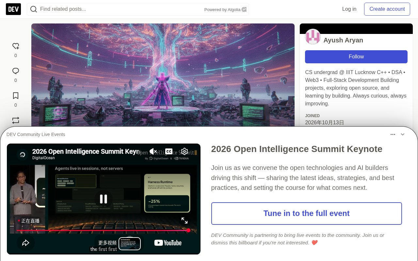Open the article cover image
The width and height of the screenshot is (418, 261).
pyautogui.click(x=163, y=75)
